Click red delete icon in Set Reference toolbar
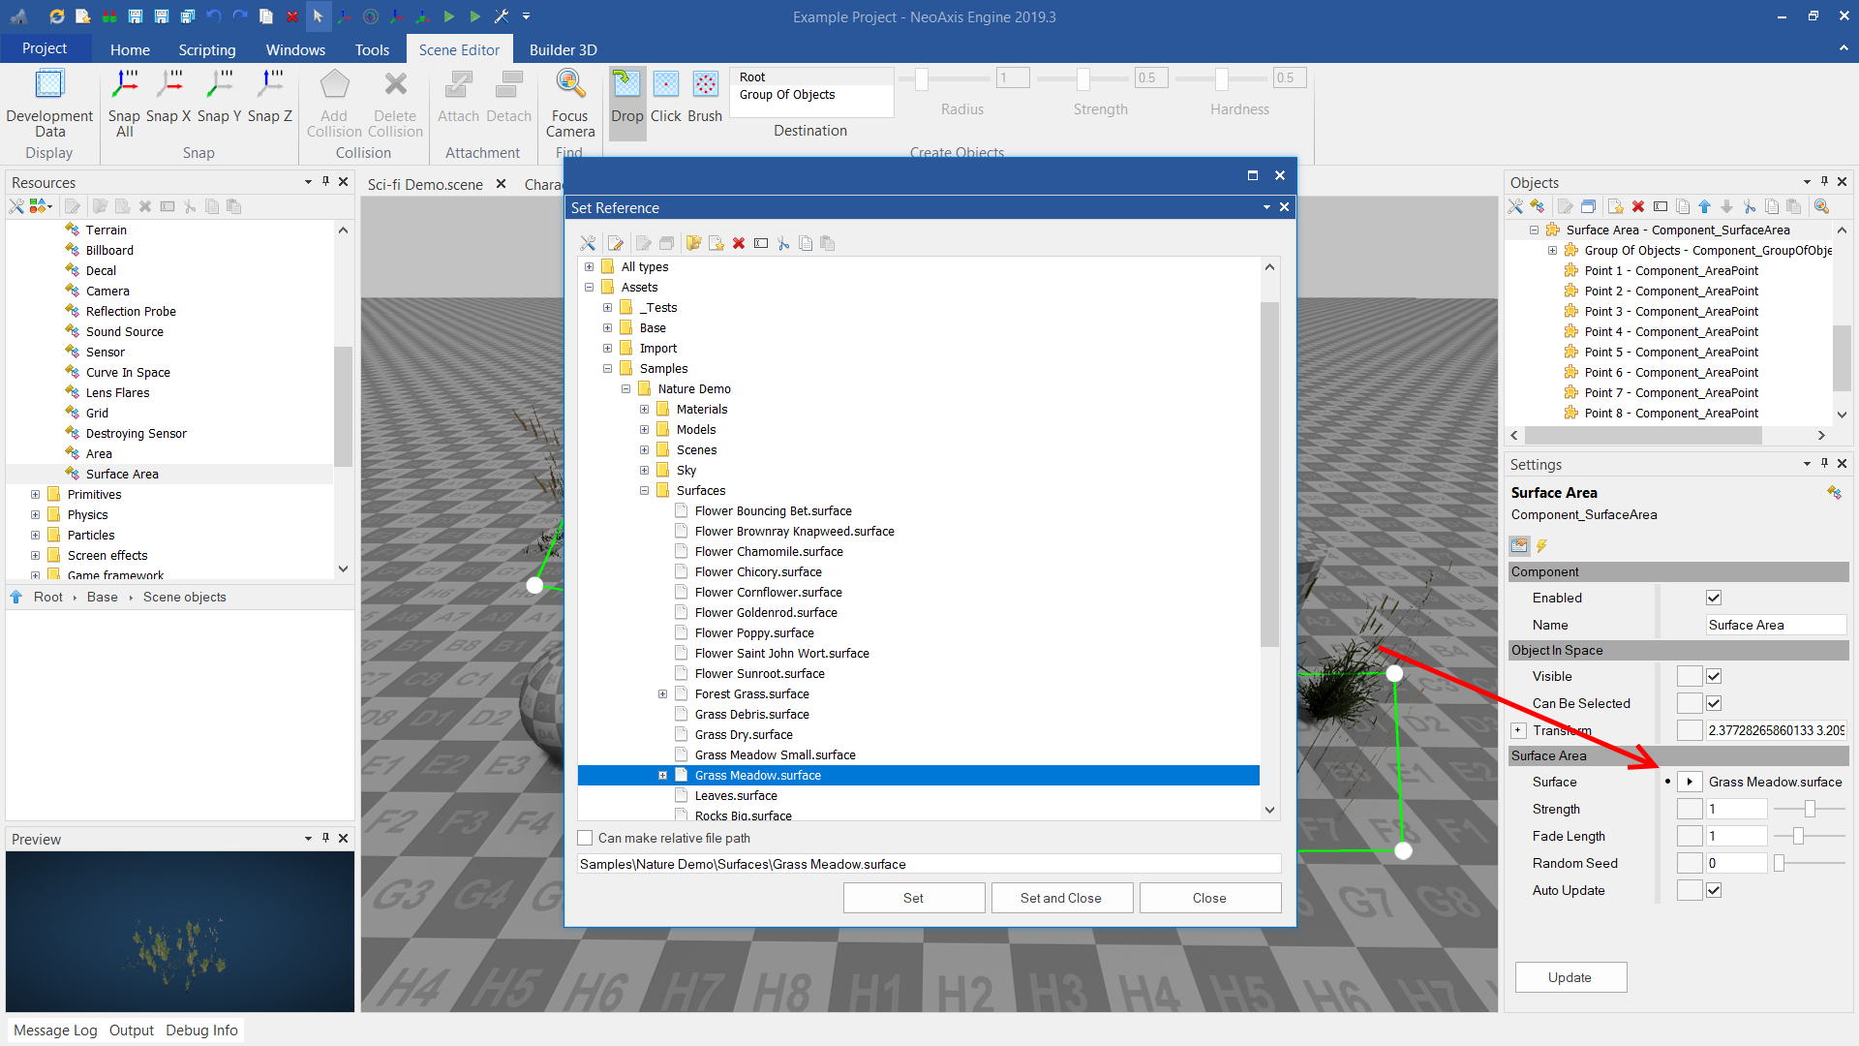Screen dimensions: 1859x1046 [x=739, y=243]
